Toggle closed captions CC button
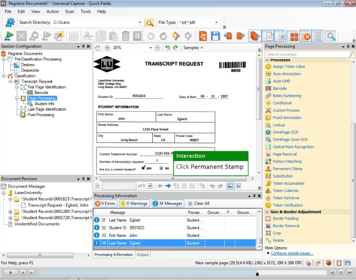The image size is (356, 280). click(x=341, y=272)
